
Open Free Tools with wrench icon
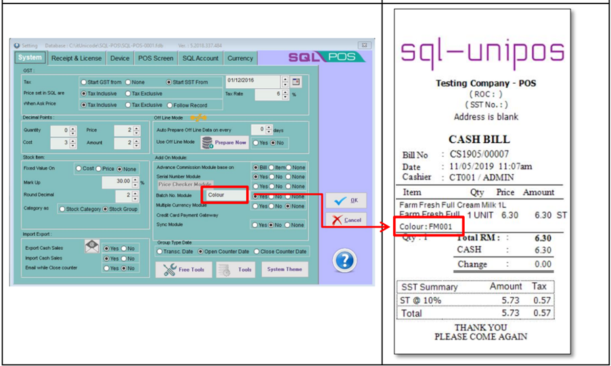point(183,269)
